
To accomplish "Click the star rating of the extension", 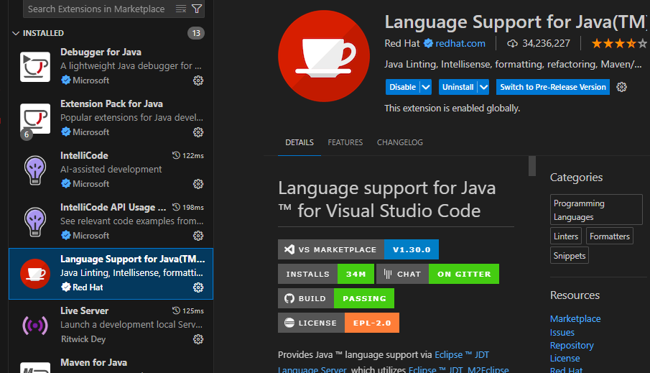I will [619, 43].
